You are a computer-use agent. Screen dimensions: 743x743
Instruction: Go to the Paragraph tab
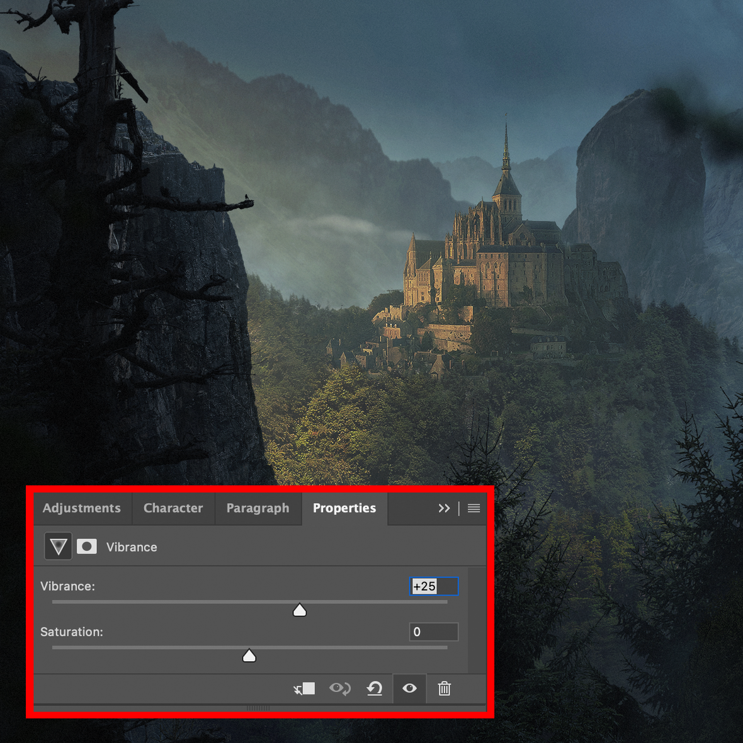258,508
